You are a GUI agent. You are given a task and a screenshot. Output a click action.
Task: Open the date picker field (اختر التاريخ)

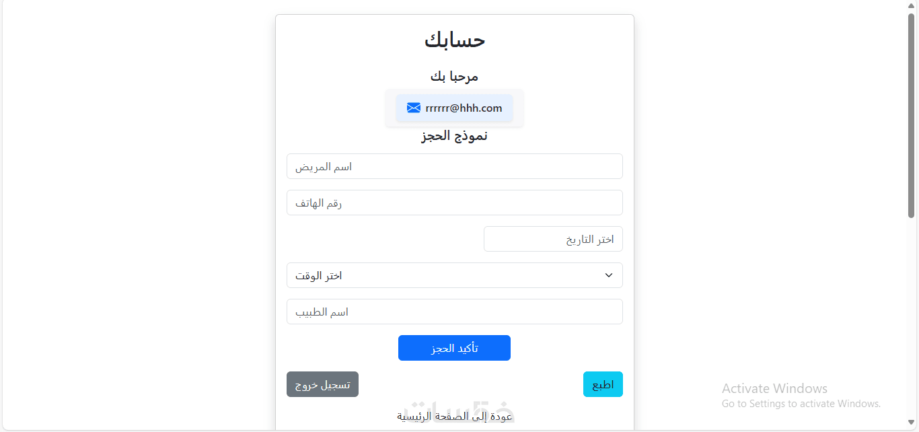click(553, 239)
